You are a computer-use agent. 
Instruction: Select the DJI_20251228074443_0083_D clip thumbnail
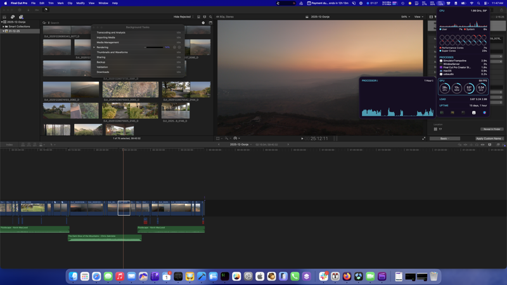coord(131,89)
